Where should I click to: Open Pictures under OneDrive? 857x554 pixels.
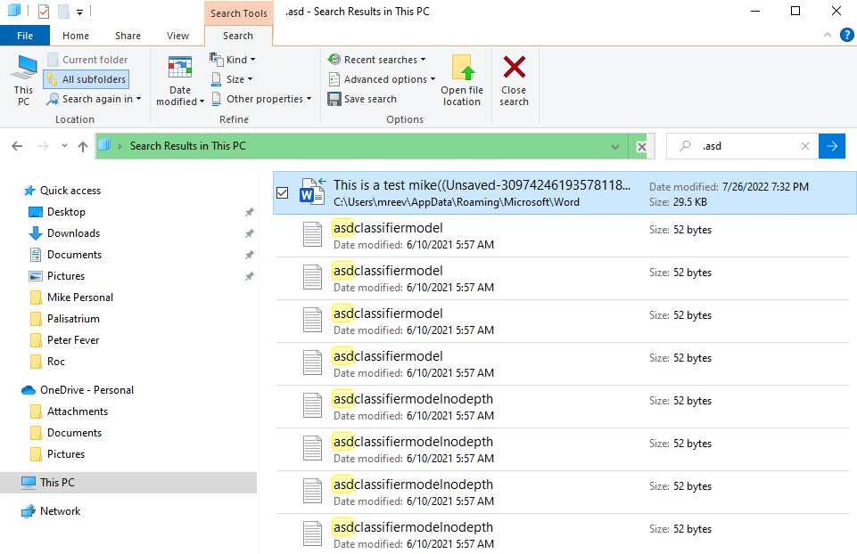tap(57, 453)
